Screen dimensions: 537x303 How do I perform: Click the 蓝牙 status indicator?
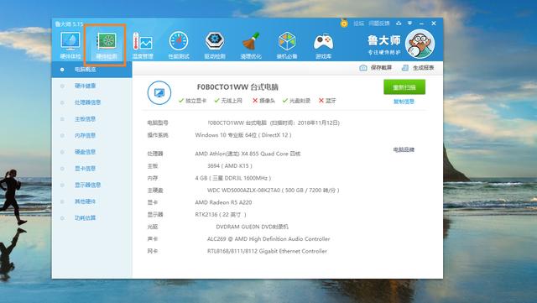(327, 101)
